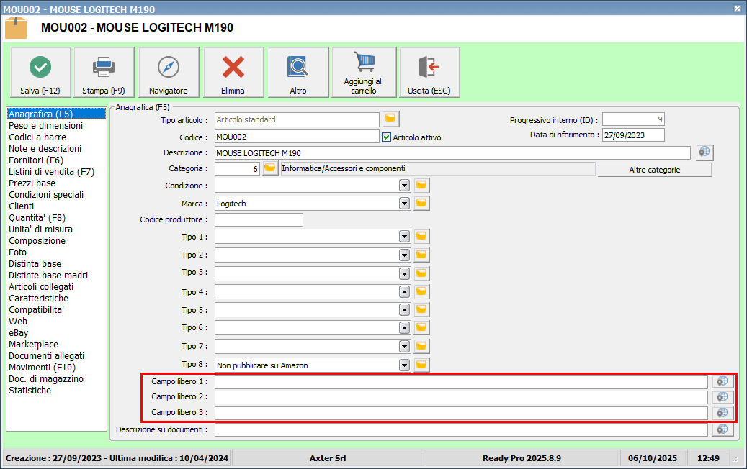Click translation globe icon beside Descrizione field
Viewport: 747px width, 469px height.
pos(704,152)
